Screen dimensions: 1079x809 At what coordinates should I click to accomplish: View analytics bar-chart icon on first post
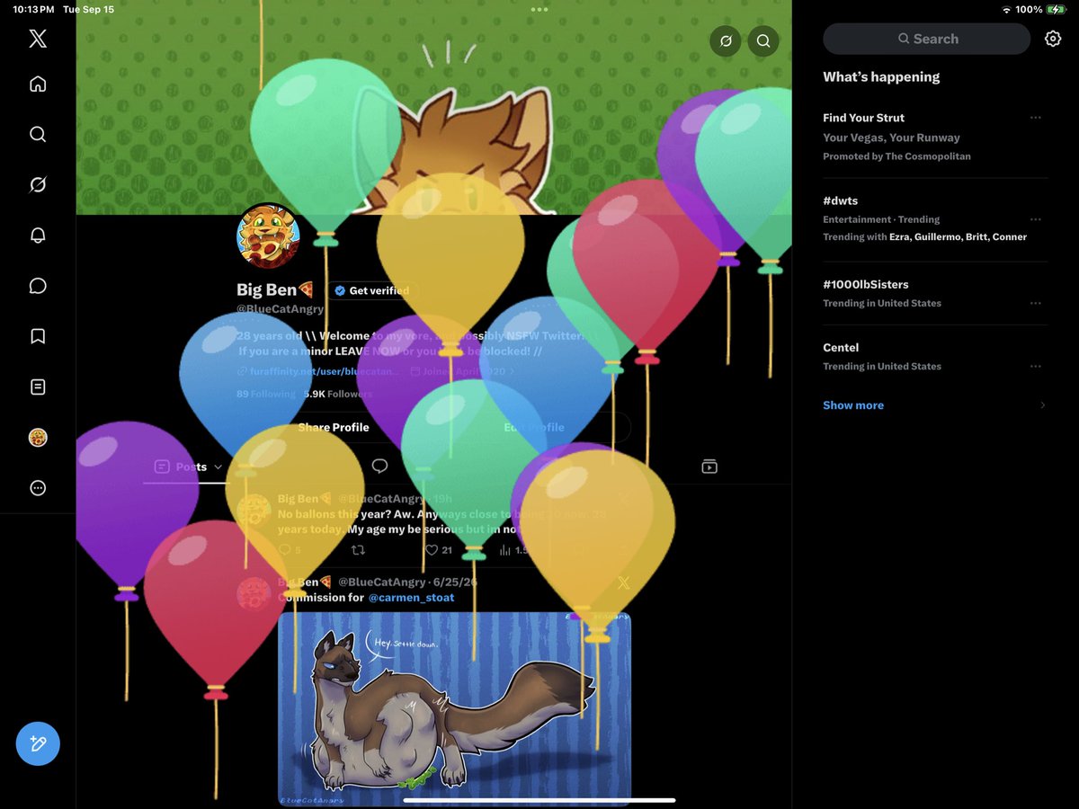pyautogui.click(x=505, y=550)
